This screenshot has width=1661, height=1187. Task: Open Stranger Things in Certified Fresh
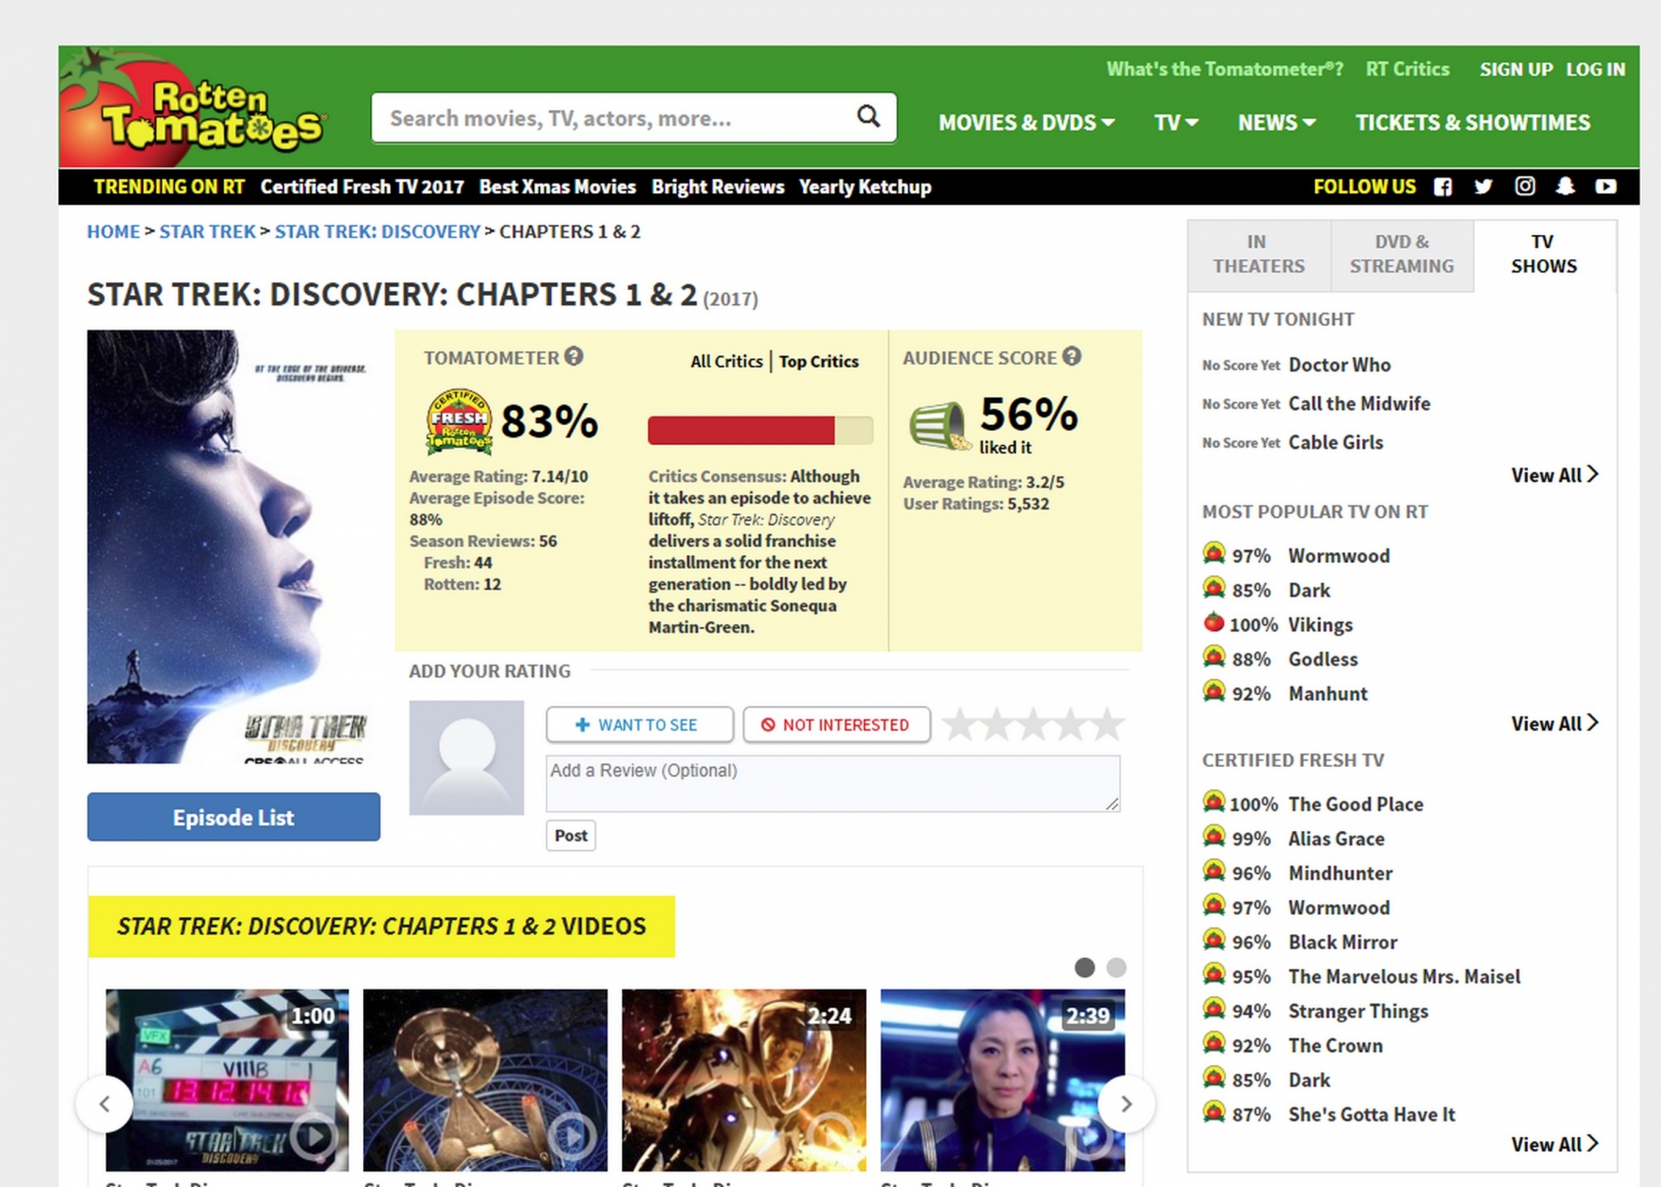1358,1011
